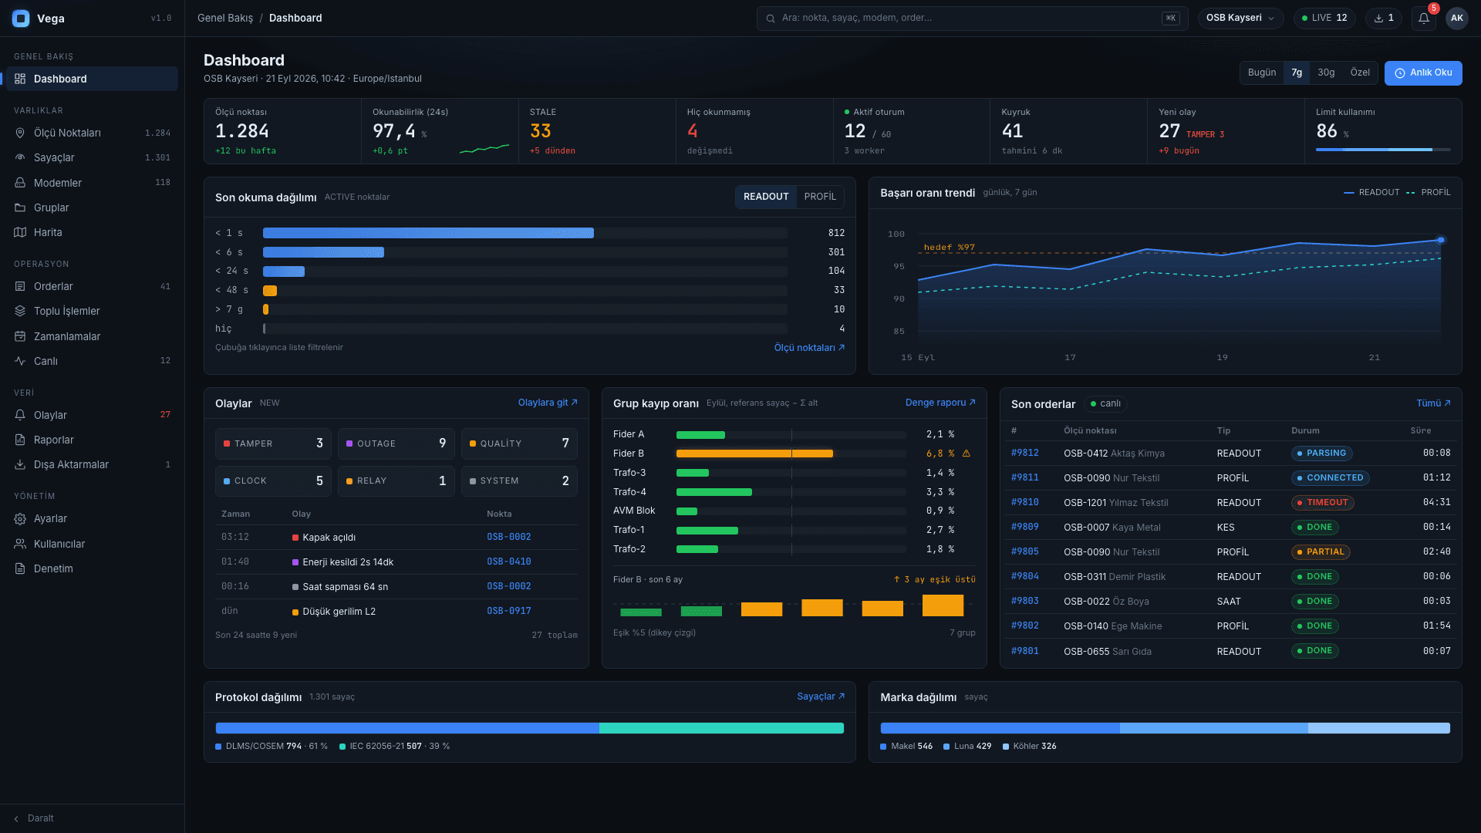This screenshot has height=833, width=1481.
Task: Select 7g time range
Action: click(x=1297, y=73)
